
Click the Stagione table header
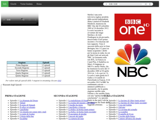pos(22,63)
